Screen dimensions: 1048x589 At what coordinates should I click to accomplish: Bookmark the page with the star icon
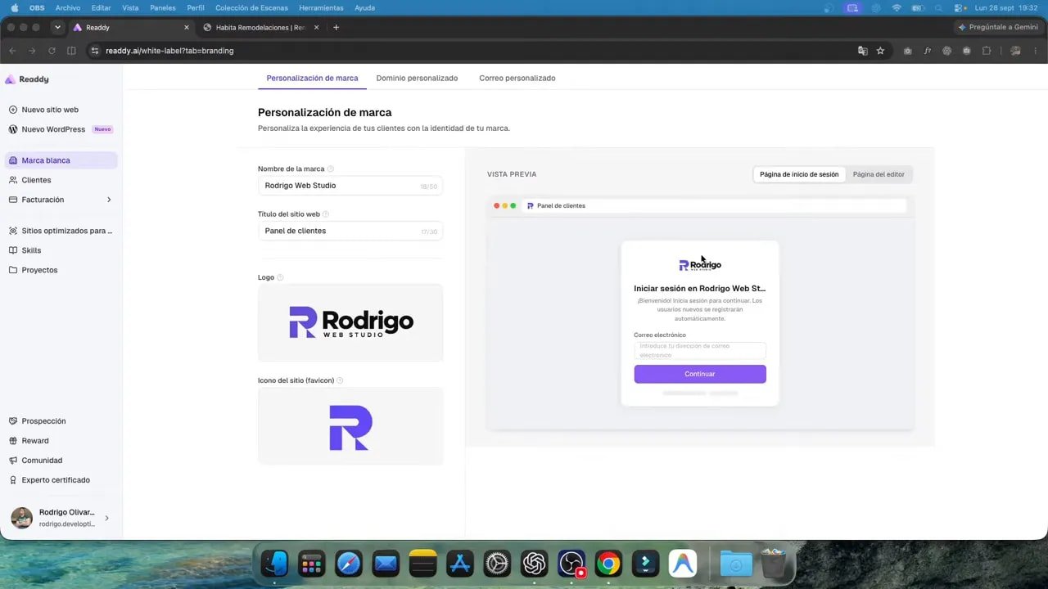pyautogui.click(x=880, y=51)
